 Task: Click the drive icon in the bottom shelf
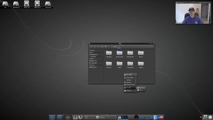[x=75, y=117]
